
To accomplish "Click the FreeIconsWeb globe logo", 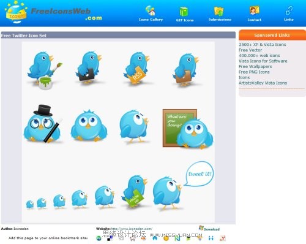I will click(x=16, y=13).
